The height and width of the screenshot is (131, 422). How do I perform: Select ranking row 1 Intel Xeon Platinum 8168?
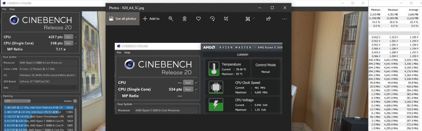click(x=39, y=108)
